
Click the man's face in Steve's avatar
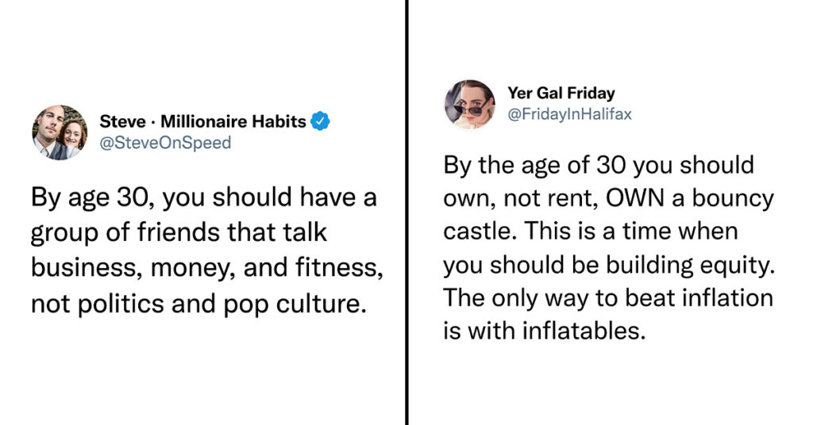50,123
